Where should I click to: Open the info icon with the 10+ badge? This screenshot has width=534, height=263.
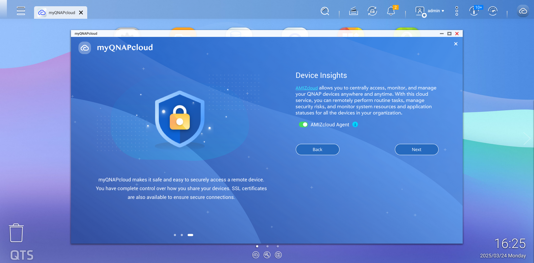474,11
